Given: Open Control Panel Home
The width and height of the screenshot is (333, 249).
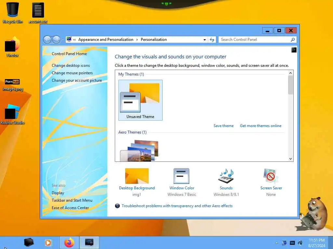Looking at the screenshot, I should click(x=69, y=54).
